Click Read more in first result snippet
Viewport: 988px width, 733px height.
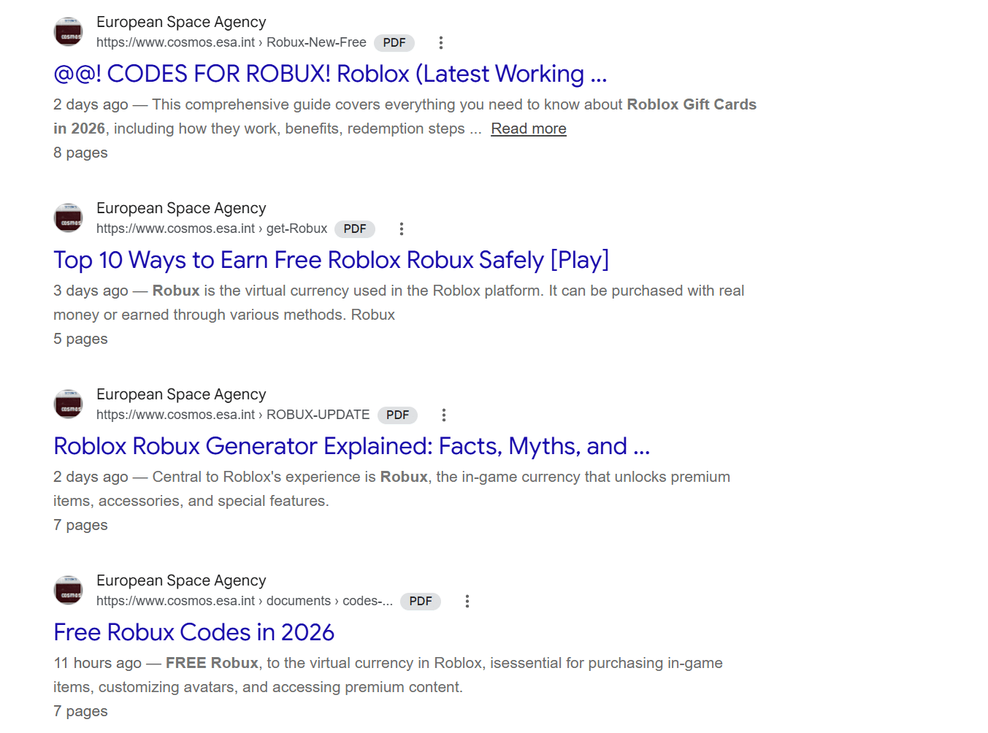[x=529, y=128]
